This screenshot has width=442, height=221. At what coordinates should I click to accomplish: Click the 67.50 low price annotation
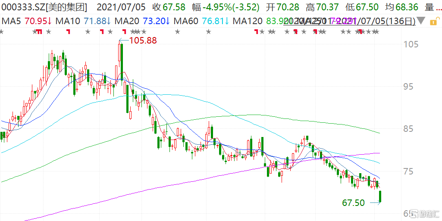pyautogui.click(x=353, y=203)
